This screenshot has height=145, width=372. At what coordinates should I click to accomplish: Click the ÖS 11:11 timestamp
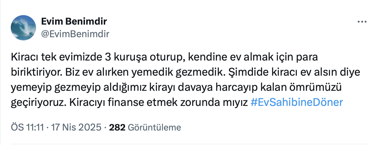tap(27, 127)
